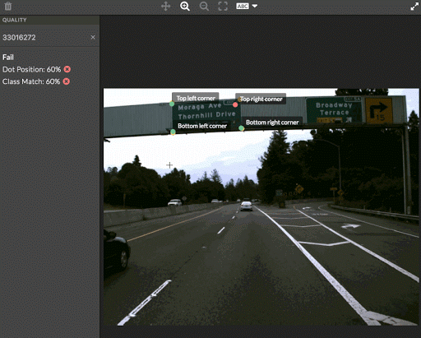Click the Top left corner label
The width and height of the screenshot is (421, 338).
click(x=196, y=98)
